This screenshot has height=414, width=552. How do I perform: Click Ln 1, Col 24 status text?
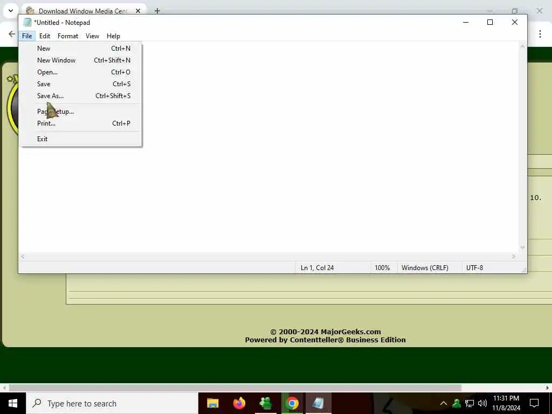click(317, 268)
